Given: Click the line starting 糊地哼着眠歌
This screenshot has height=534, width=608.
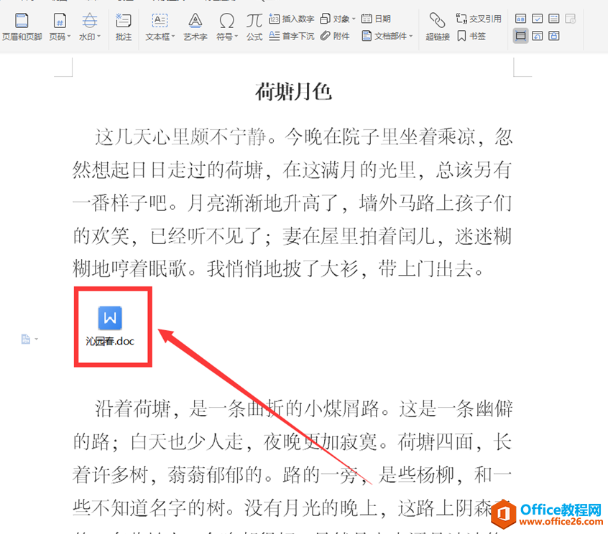Looking at the screenshot, I should [278, 269].
